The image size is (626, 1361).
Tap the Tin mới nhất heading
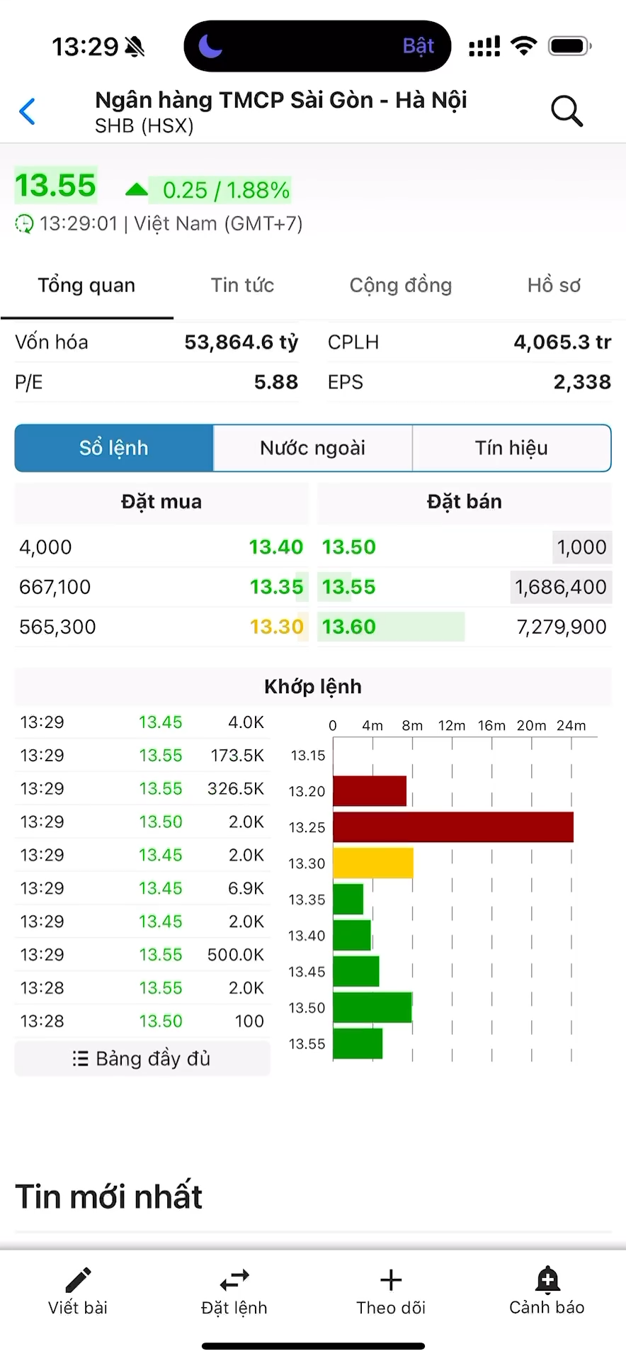(109, 1197)
